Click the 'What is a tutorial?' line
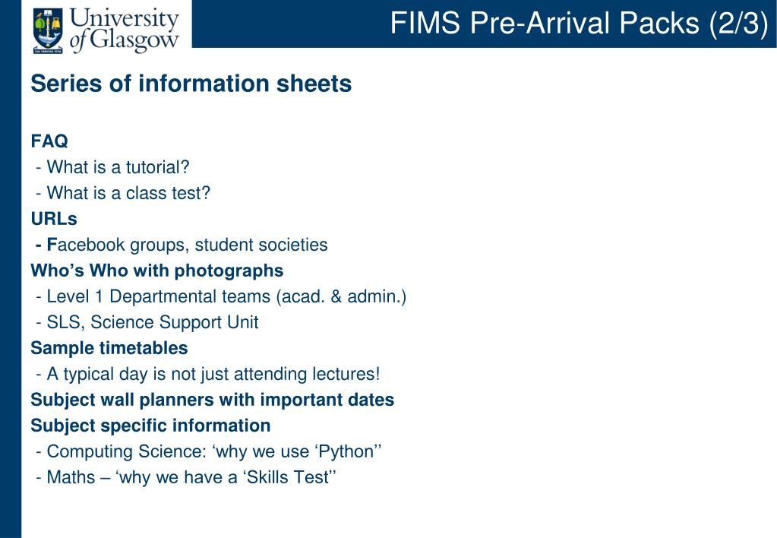The image size is (777, 538). pyautogui.click(x=112, y=167)
